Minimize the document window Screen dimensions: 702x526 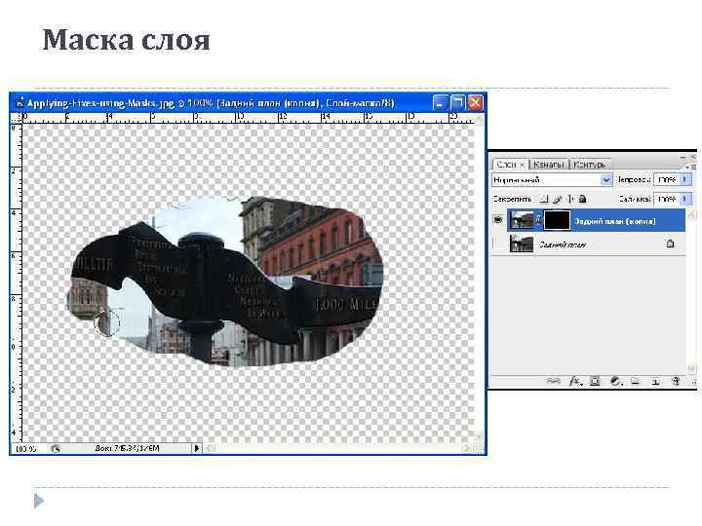pos(440,103)
